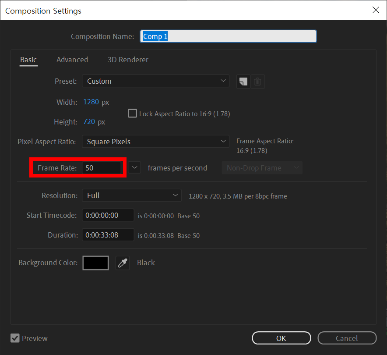
Task: Click the Width value 1280
Action: point(91,102)
